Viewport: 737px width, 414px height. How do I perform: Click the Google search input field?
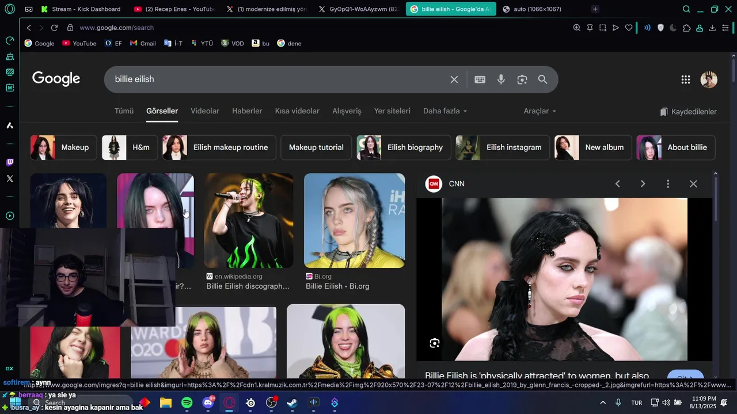pyautogui.click(x=276, y=79)
